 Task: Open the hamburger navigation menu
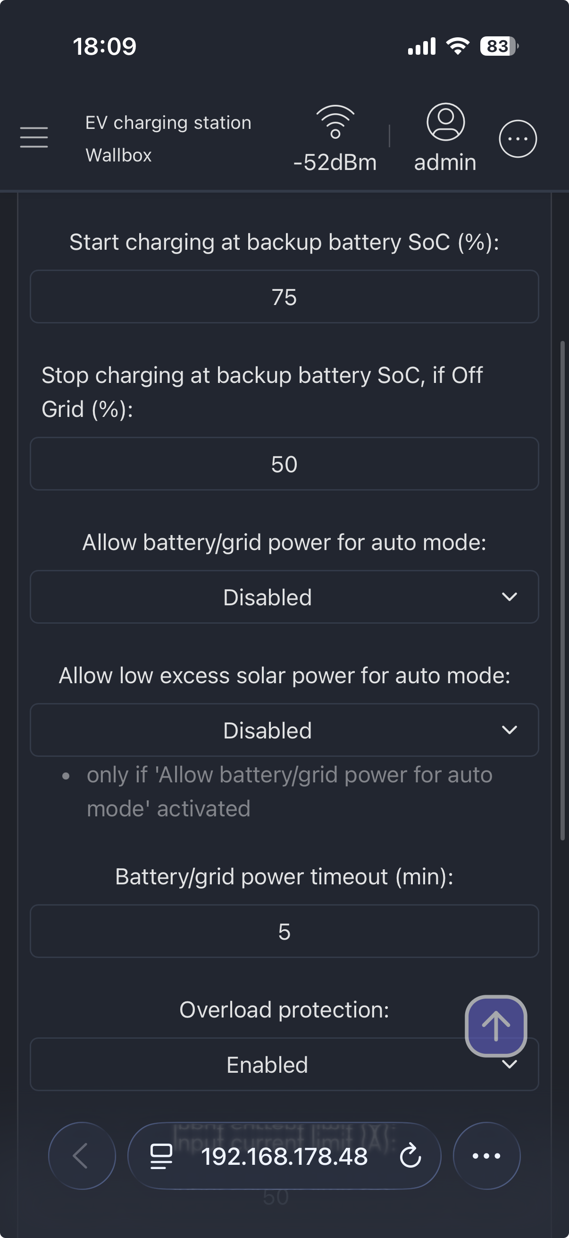(34, 137)
